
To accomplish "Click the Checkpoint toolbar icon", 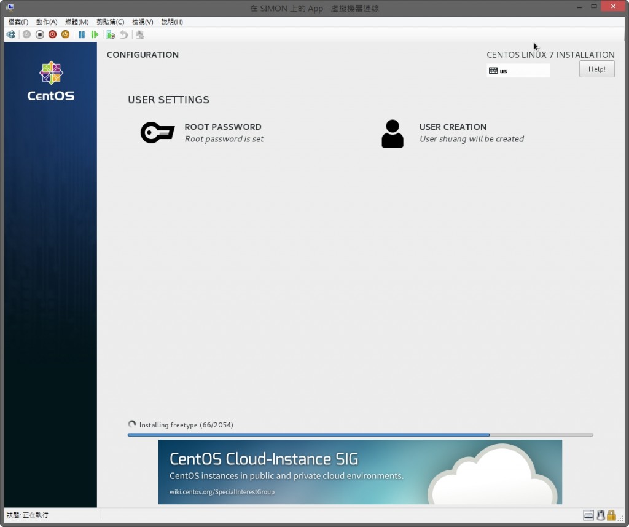I will (x=111, y=34).
